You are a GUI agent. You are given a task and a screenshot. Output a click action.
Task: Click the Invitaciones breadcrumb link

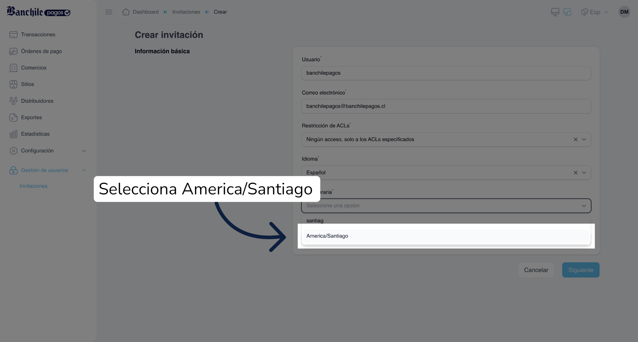186,12
